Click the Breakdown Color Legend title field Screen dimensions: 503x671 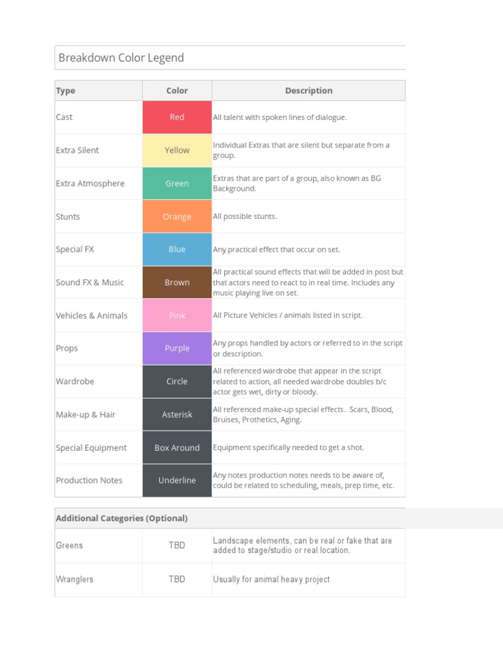coord(229,58)
